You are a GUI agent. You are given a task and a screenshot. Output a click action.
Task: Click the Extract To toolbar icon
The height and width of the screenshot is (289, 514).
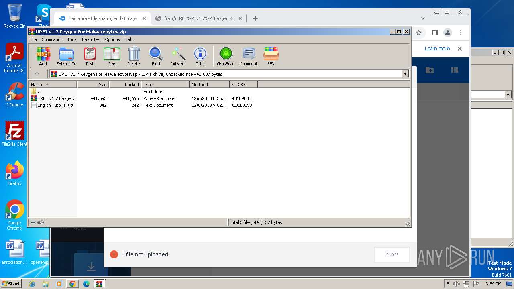[66, 56]
